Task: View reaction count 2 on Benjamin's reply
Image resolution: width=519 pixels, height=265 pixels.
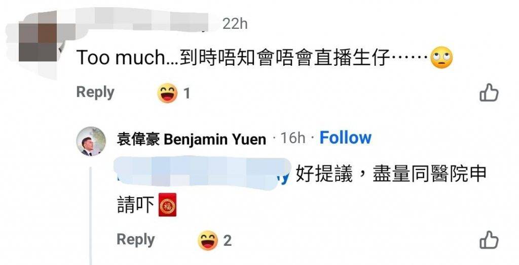Action: click(227, 241)
